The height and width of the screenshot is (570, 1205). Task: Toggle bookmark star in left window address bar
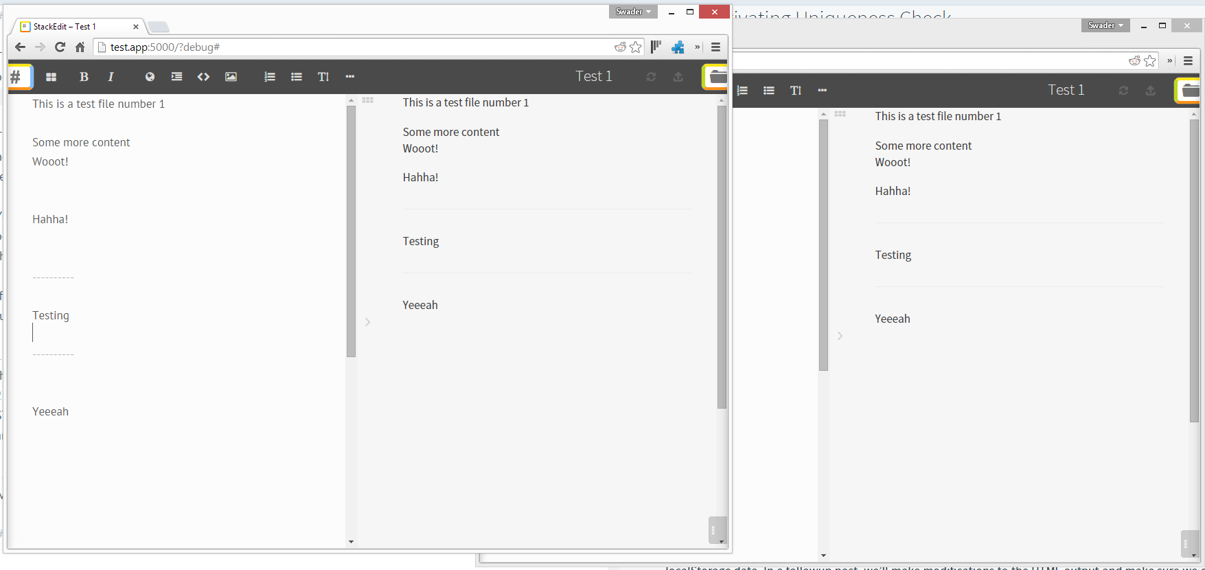tap(636, 47)
